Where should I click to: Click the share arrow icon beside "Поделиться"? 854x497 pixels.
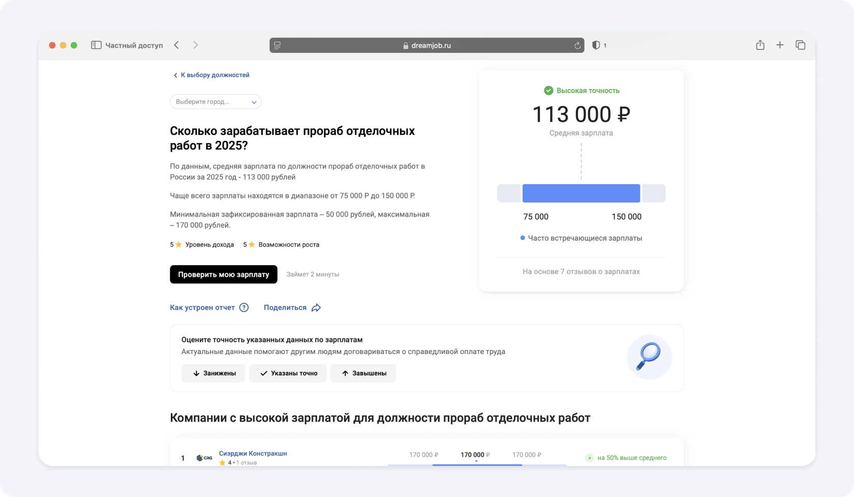[316, 308]
